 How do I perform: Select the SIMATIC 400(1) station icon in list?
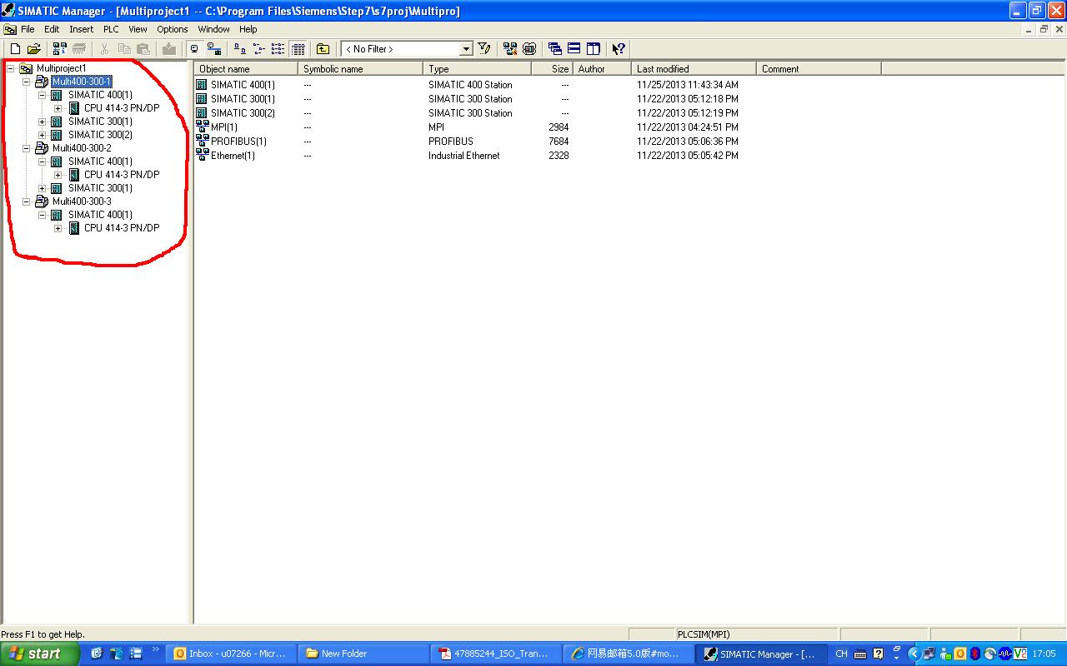click(x=202, y=85)
